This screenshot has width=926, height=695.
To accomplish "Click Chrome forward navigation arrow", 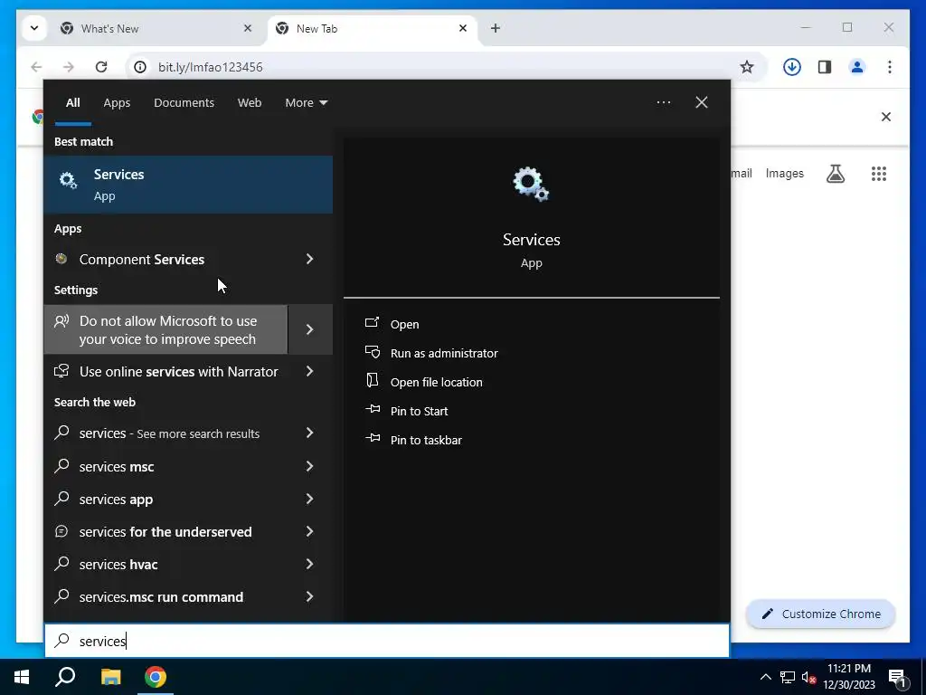I will point(69,67).
